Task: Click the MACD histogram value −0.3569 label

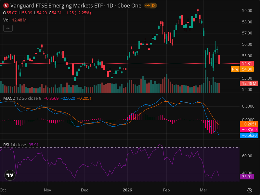Action: click(x=249, y=130)
